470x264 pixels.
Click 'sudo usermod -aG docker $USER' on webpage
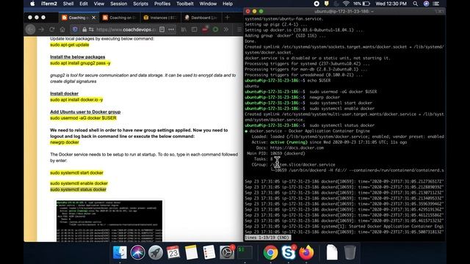click(x=83, y=118)
